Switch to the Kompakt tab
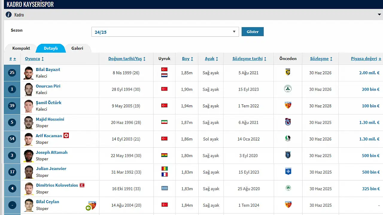 click(x=21, y=48)
